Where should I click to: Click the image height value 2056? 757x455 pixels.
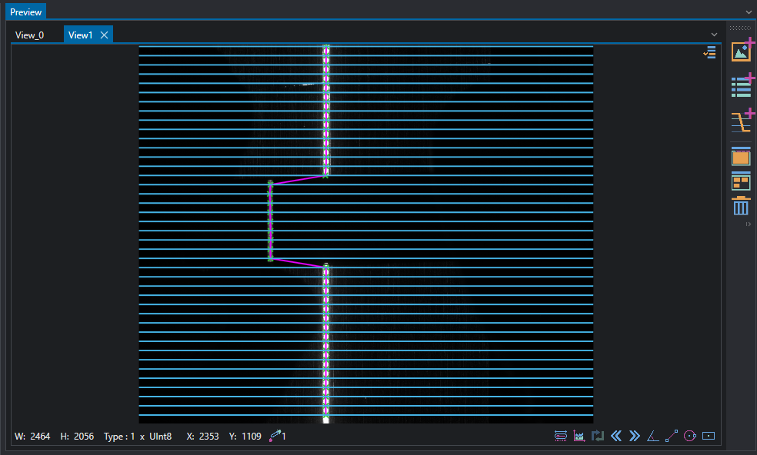pyautogui.click(x=84, y=437)
